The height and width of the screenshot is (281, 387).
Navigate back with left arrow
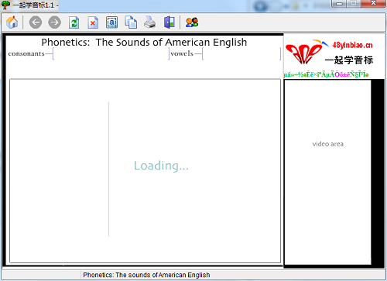[x=36, y=22]
